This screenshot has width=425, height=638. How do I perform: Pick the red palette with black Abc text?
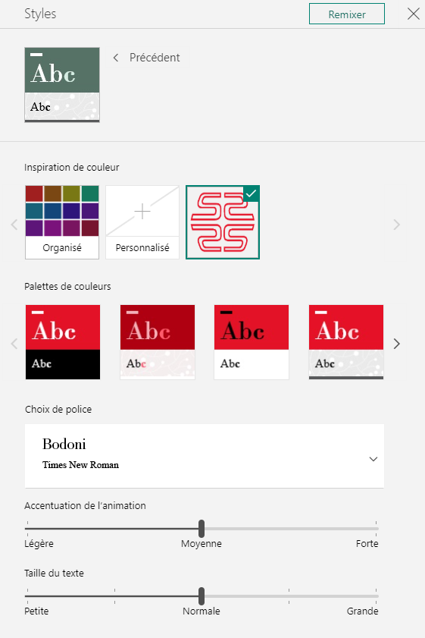pyautogui.click(x=252, y=342)
